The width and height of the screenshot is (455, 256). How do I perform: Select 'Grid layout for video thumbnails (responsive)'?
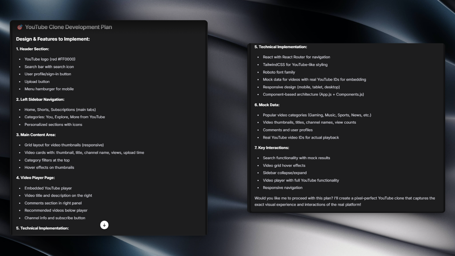(64, 145)
